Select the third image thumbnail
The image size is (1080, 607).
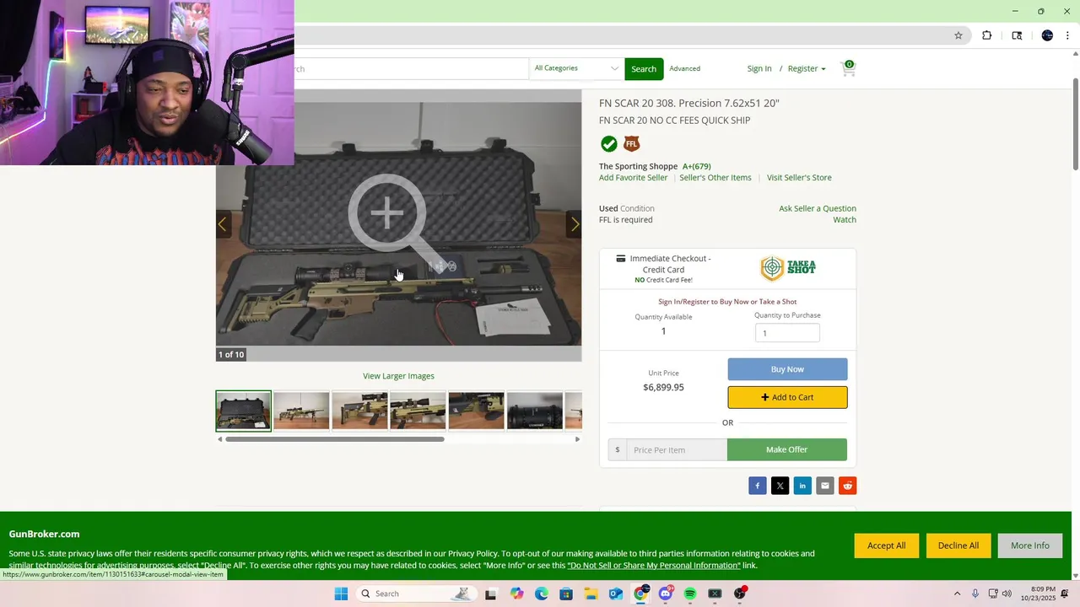pyautogui.click(x=359, y=411)
